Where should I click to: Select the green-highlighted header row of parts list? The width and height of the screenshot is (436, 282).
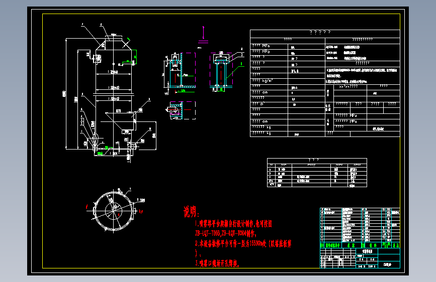360,245
